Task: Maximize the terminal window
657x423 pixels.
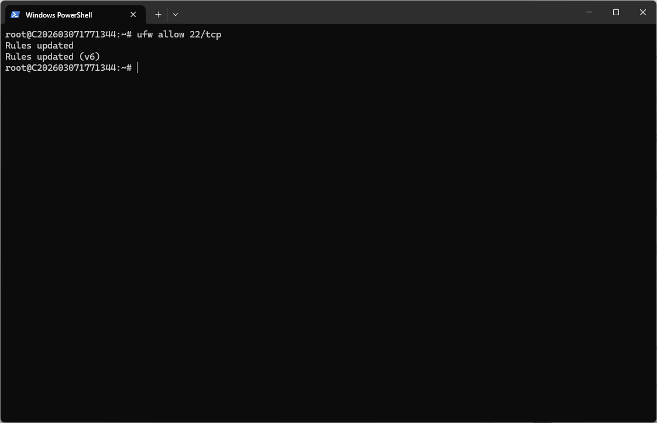Action: [x=616, y=12]
